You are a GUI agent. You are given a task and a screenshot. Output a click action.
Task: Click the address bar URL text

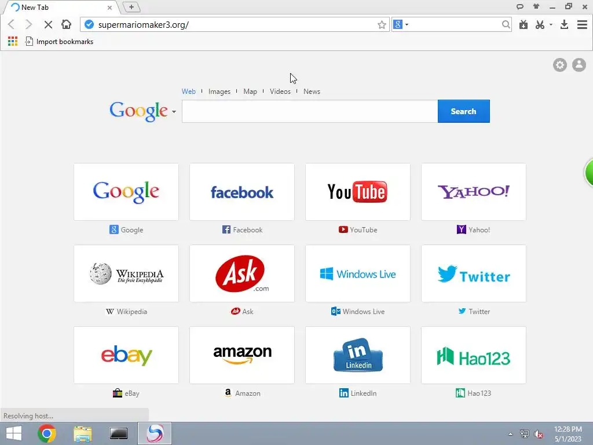click(x=144, y=24)
